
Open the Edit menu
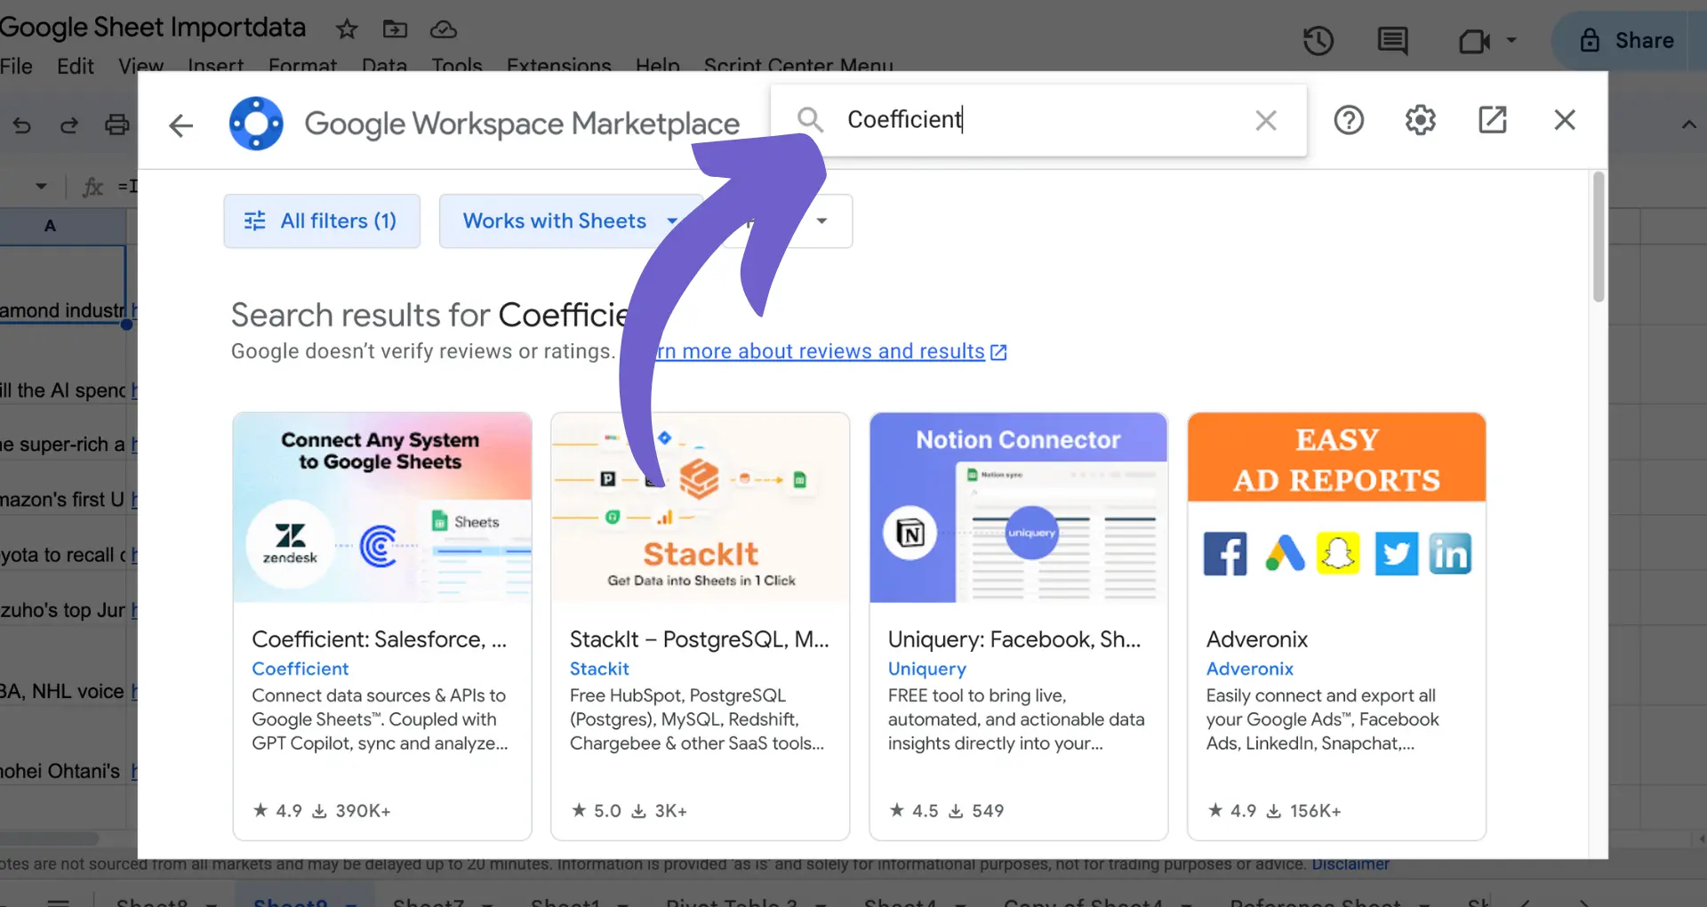tap(76, 66)
